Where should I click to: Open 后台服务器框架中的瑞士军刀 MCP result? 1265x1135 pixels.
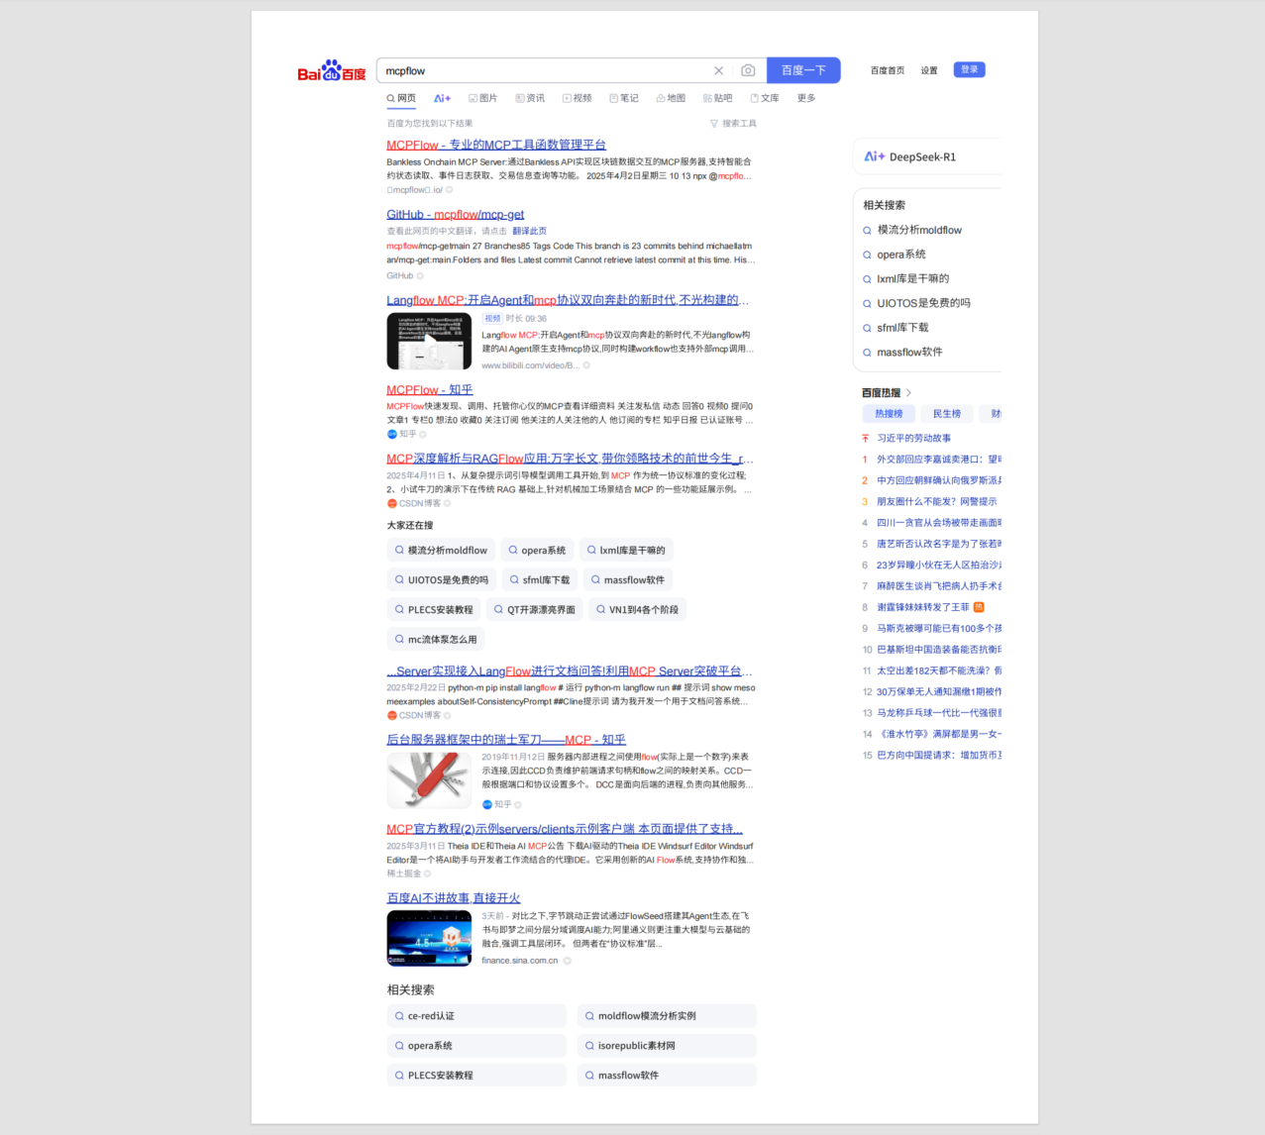tap(506, 740)
